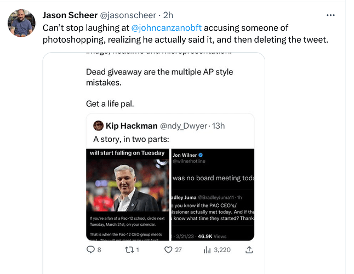Screen dimensions: 354x274
Task: Like the quoted tweet via heart icon
Action: click(x=168, y=250)
